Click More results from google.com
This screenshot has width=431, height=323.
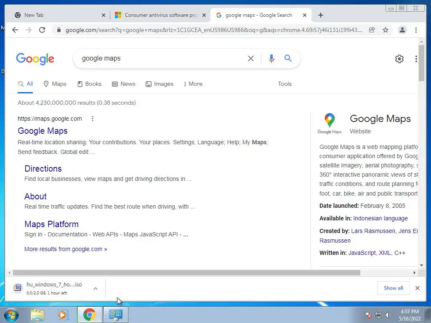coord(66,249)
